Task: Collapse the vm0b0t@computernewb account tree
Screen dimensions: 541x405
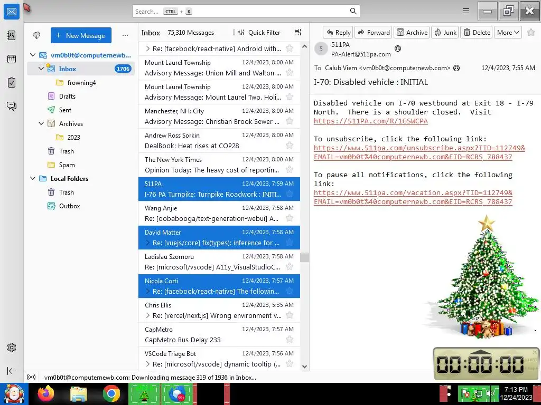Action: 33,55
